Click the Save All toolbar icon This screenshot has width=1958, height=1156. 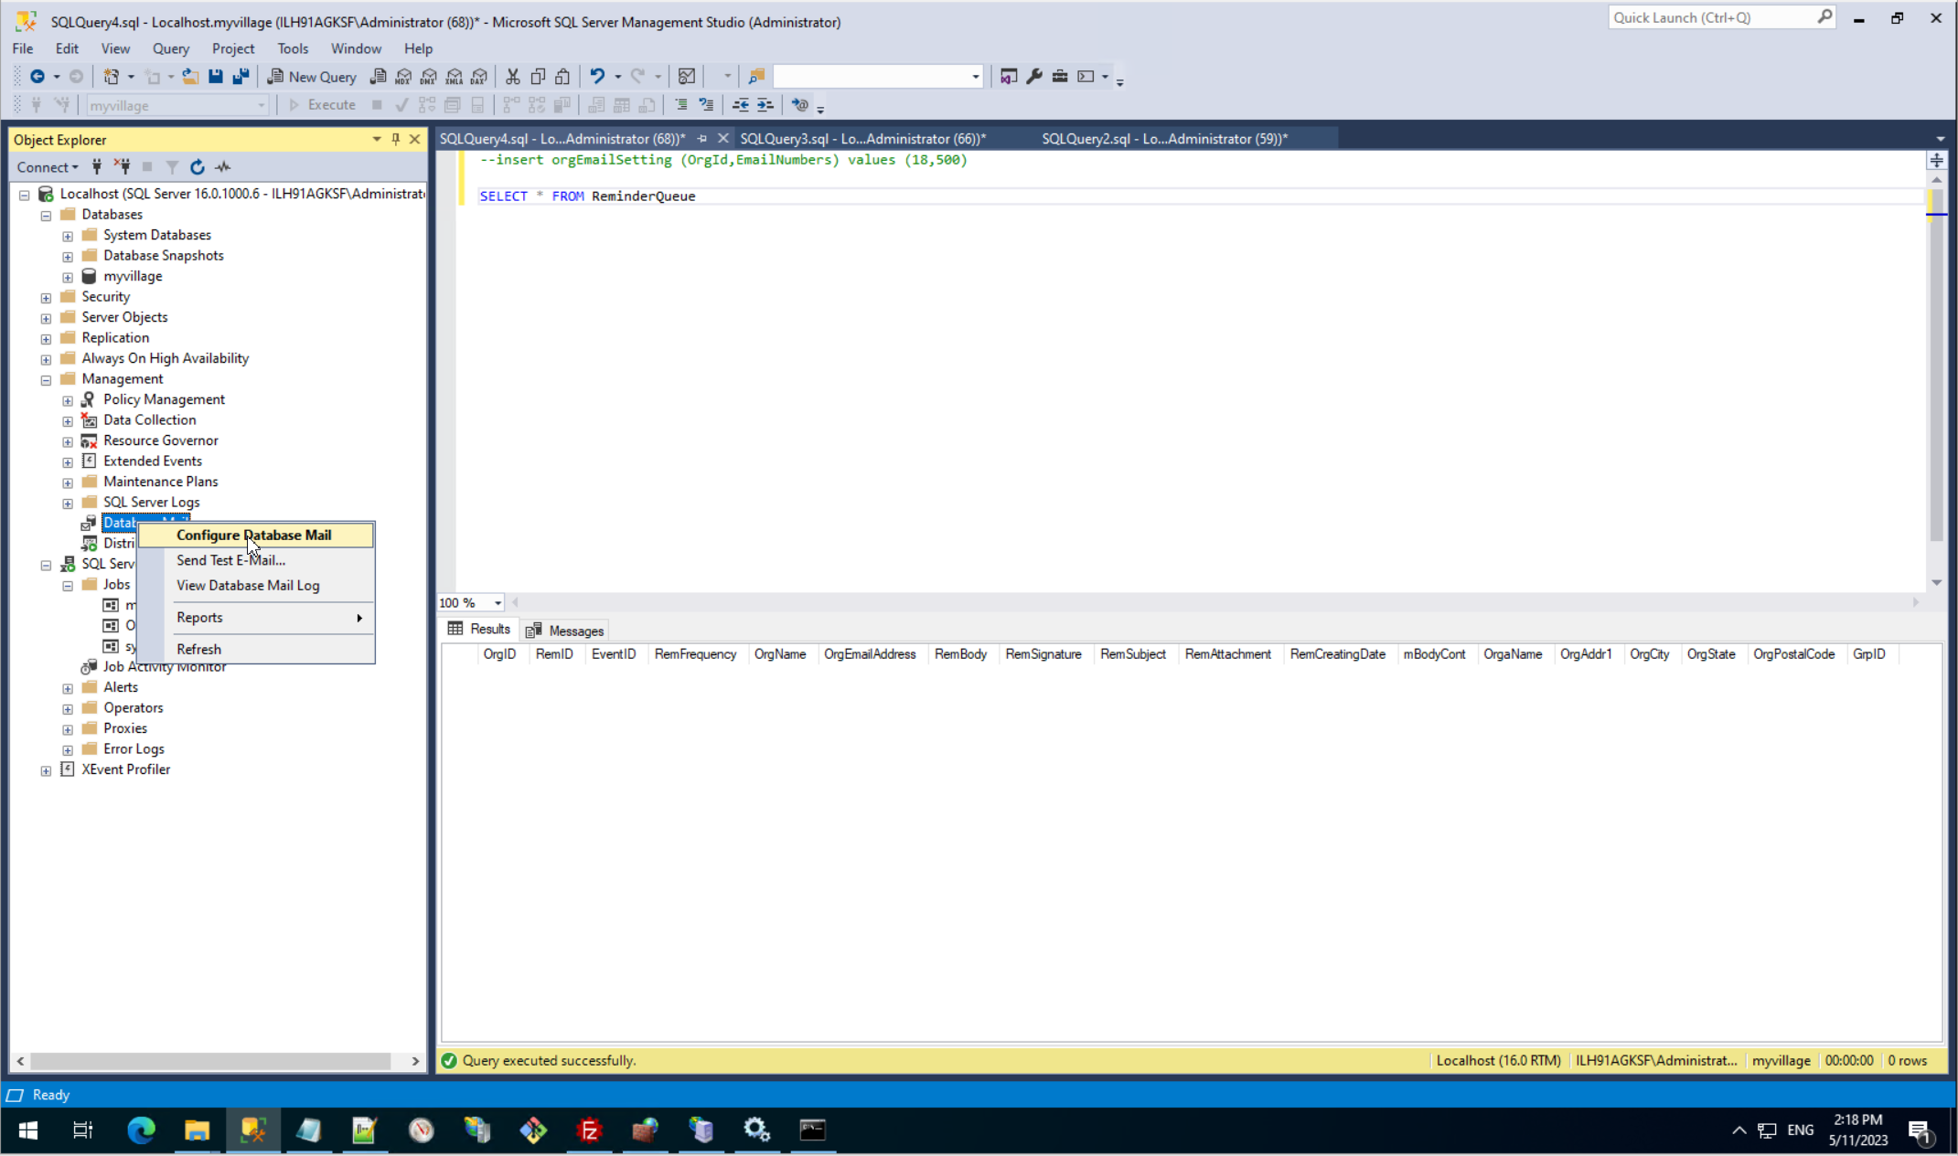(x=241, y=77)
